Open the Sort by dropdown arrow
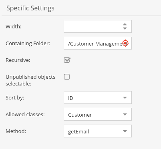 pos(125,97)
